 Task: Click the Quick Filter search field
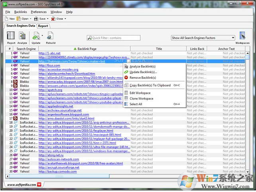[114, 38]
